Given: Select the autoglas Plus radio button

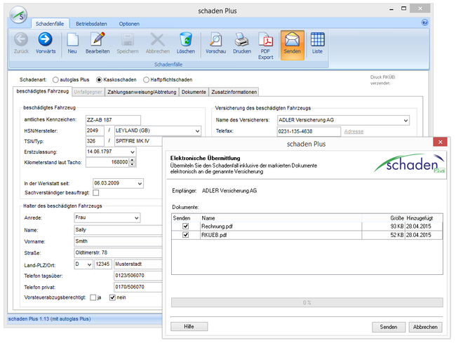Looking at the screenshot, I should 56,80.
